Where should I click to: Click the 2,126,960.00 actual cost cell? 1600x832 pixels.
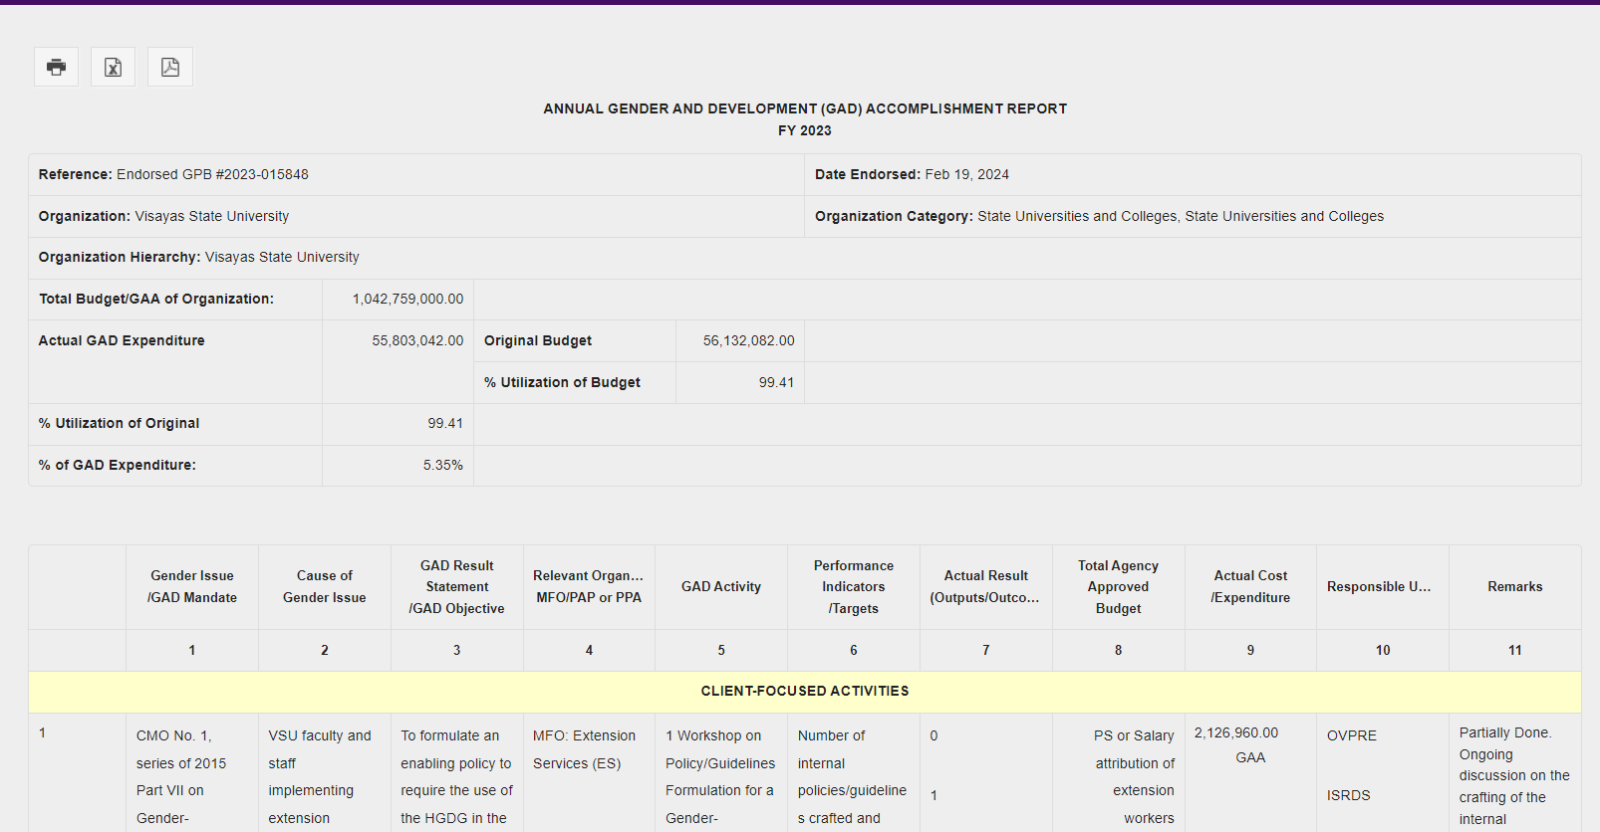1236,732
